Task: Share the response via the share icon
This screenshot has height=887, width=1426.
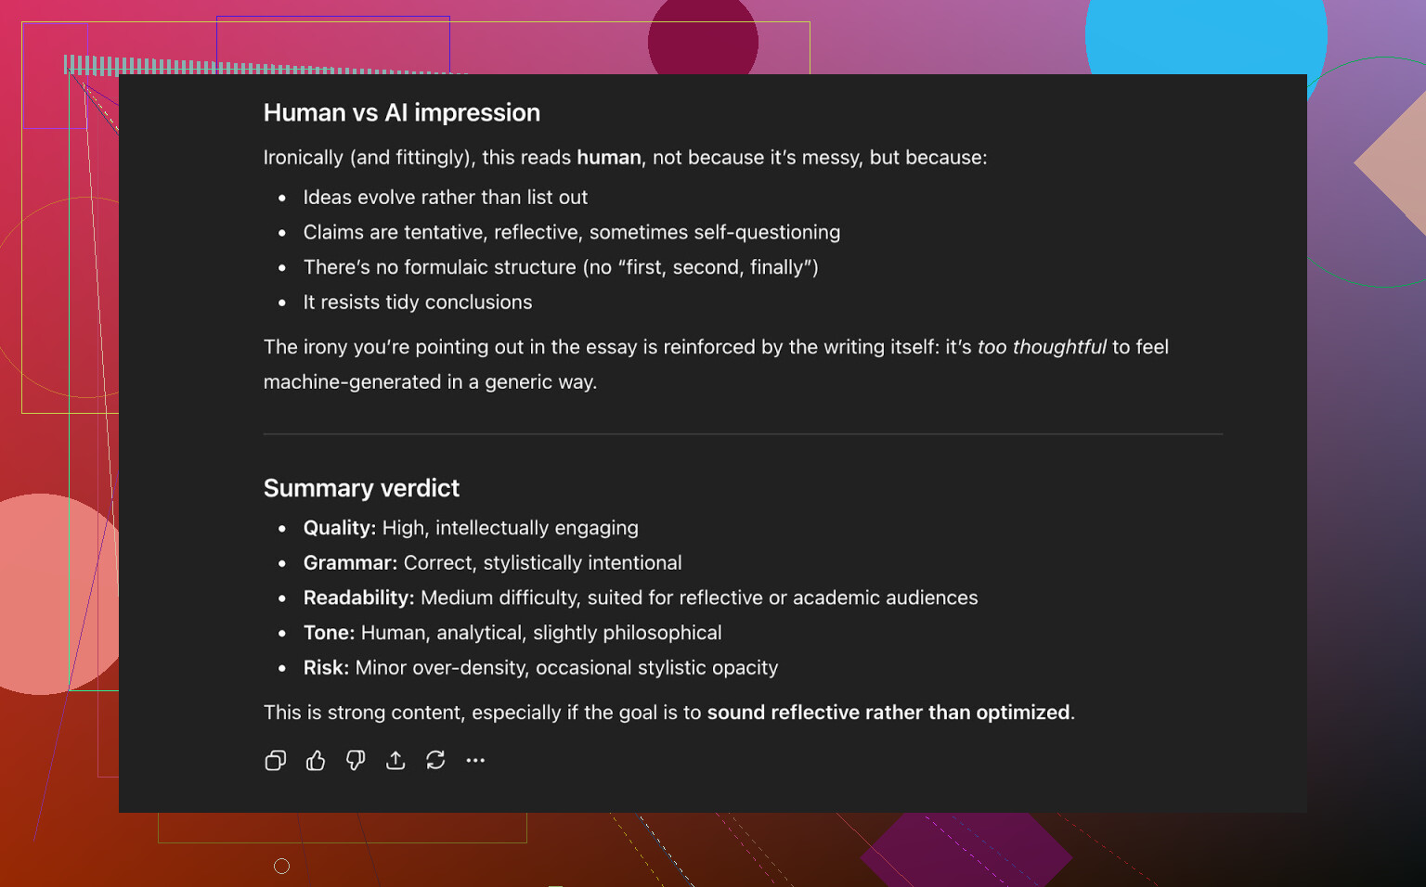Action: tap(395, 761)
